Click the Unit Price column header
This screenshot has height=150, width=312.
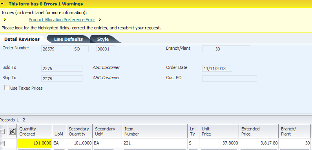click(x=219, y=131)
